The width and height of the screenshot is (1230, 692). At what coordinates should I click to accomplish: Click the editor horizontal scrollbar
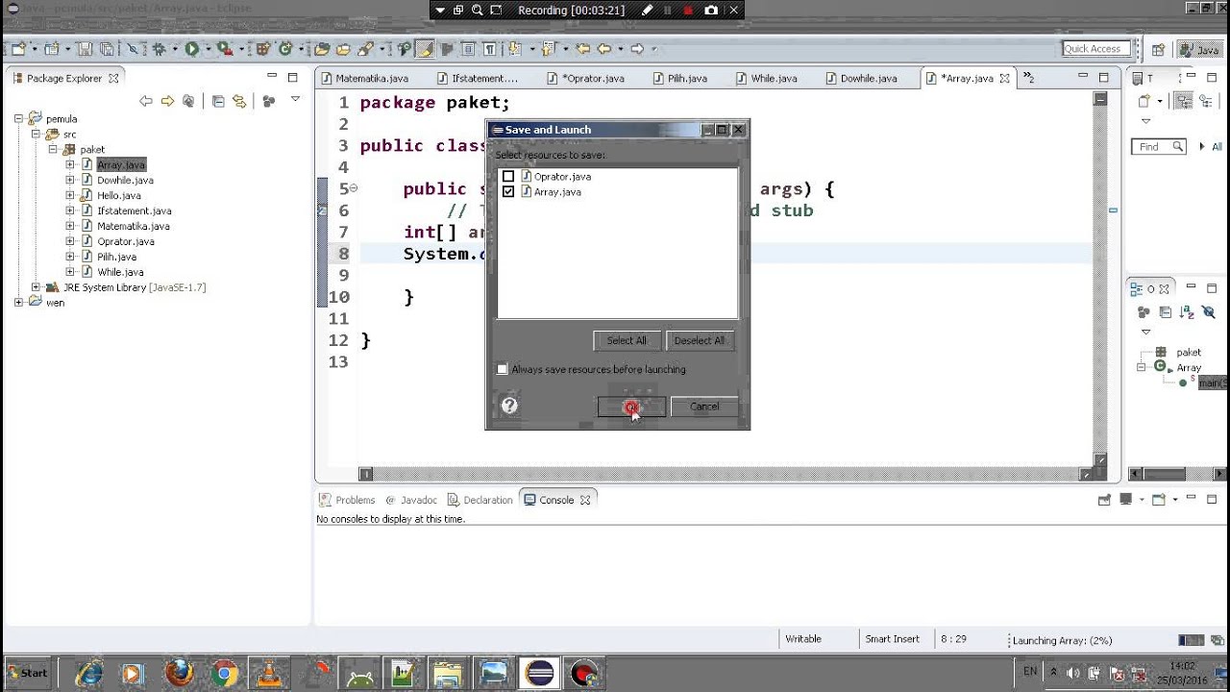click(727, 474)
